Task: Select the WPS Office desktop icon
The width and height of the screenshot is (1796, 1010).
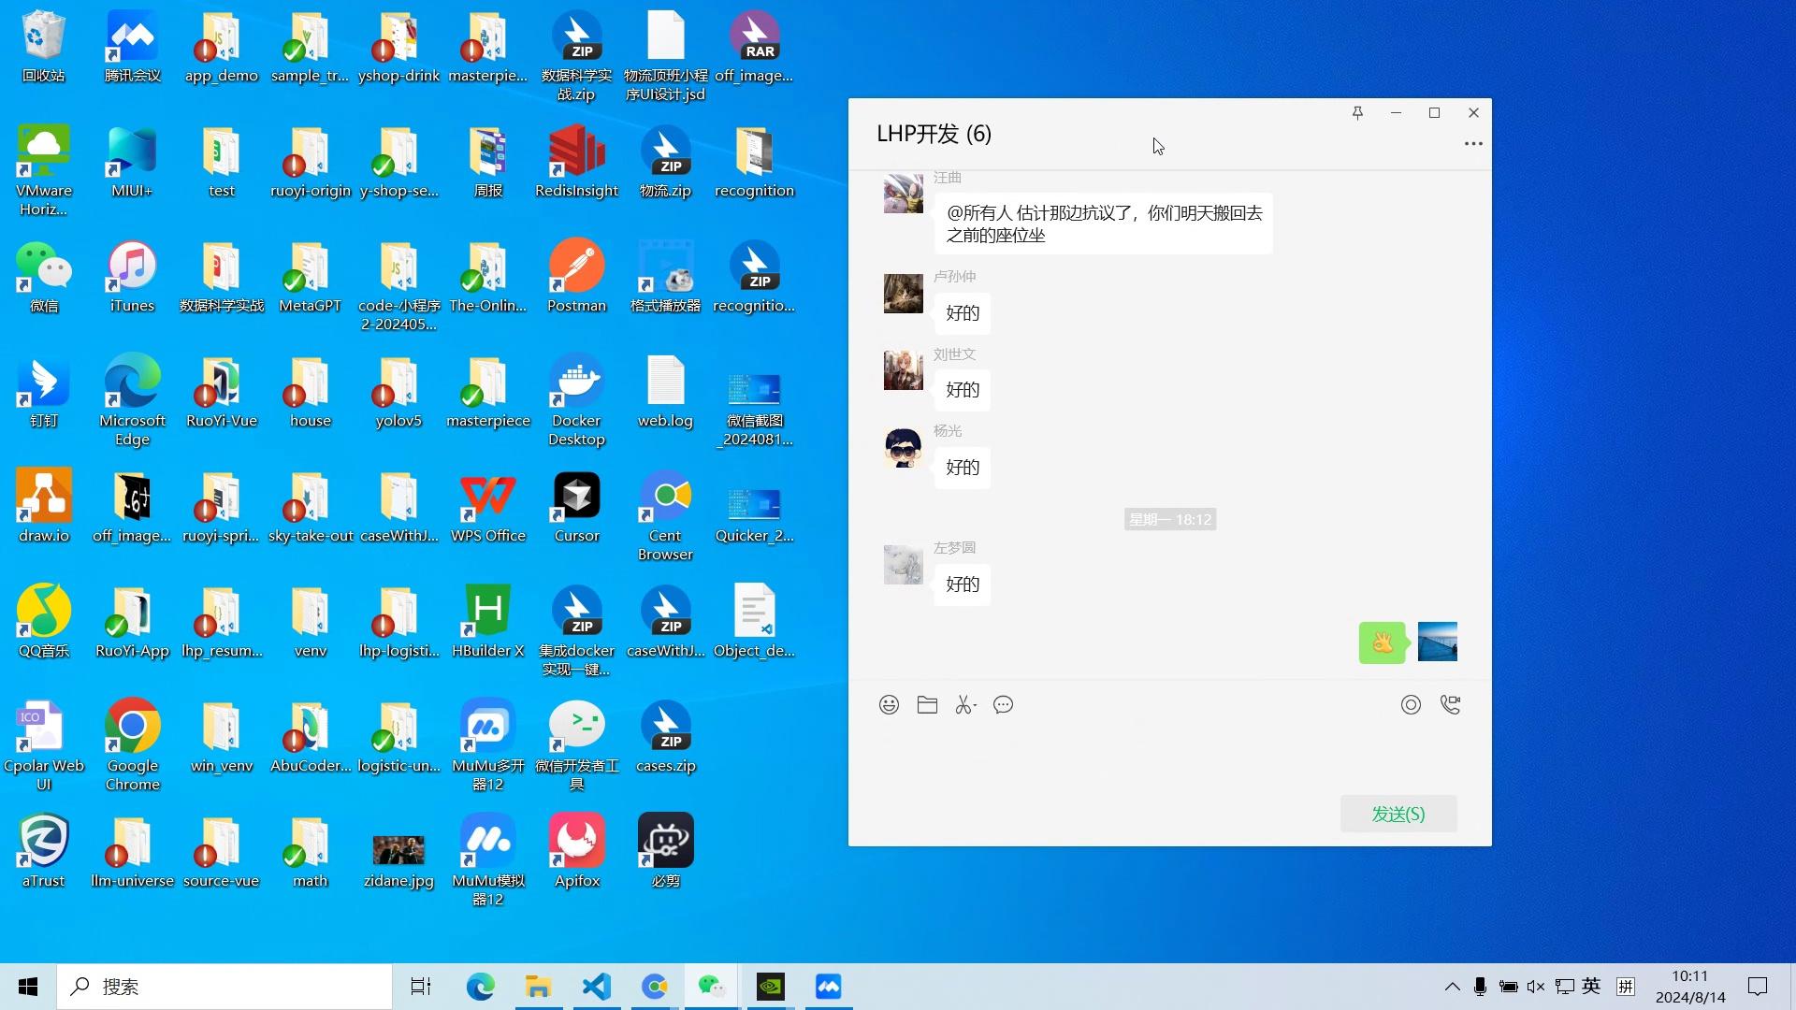Action: coord(487,507)
